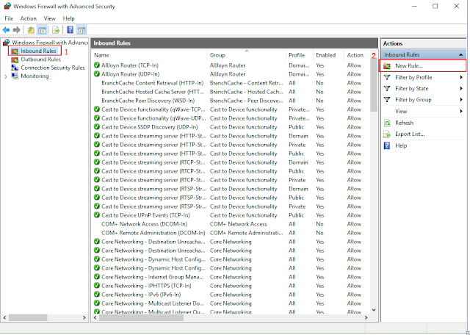Click the rules list scroll right arrow
The height and width of the screenshot is (335, 470).
[x=366, y=317]
